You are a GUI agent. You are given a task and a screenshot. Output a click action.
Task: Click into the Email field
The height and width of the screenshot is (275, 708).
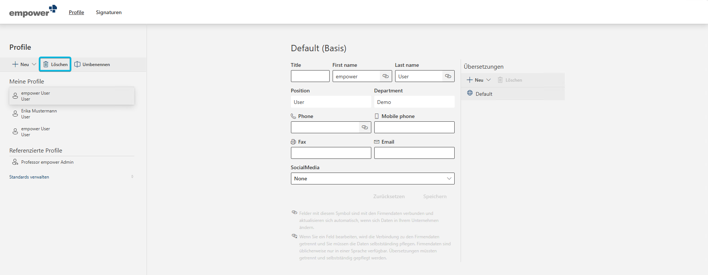click(x=414, y=153)
